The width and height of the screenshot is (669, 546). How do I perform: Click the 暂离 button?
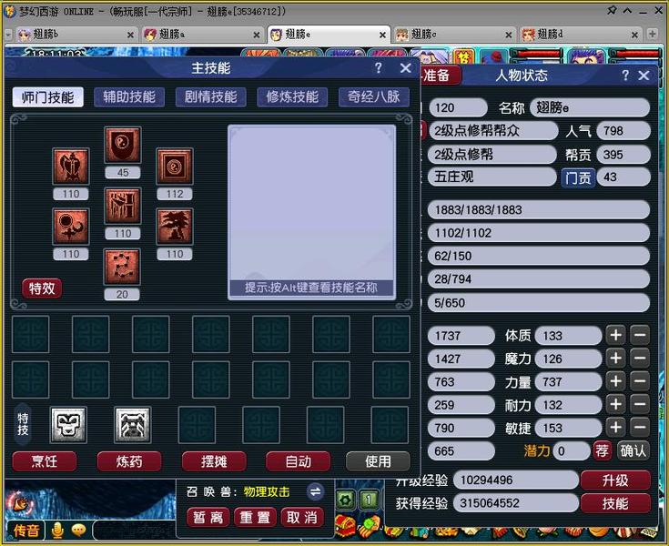coord(208,518)
